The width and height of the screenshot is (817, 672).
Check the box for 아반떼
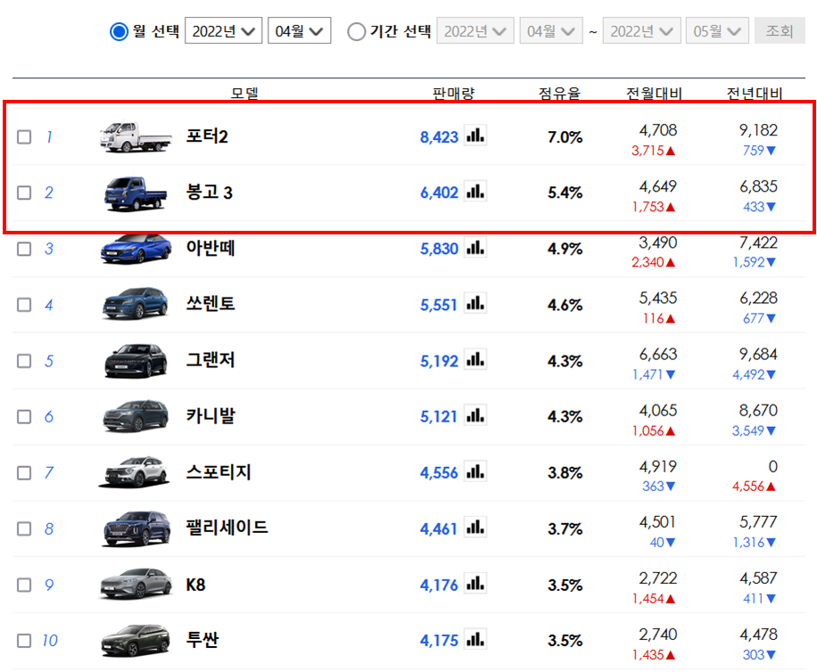24,249
